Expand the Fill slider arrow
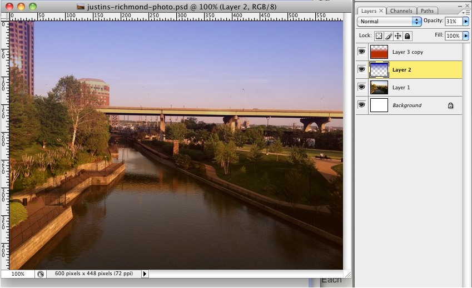 466,36
